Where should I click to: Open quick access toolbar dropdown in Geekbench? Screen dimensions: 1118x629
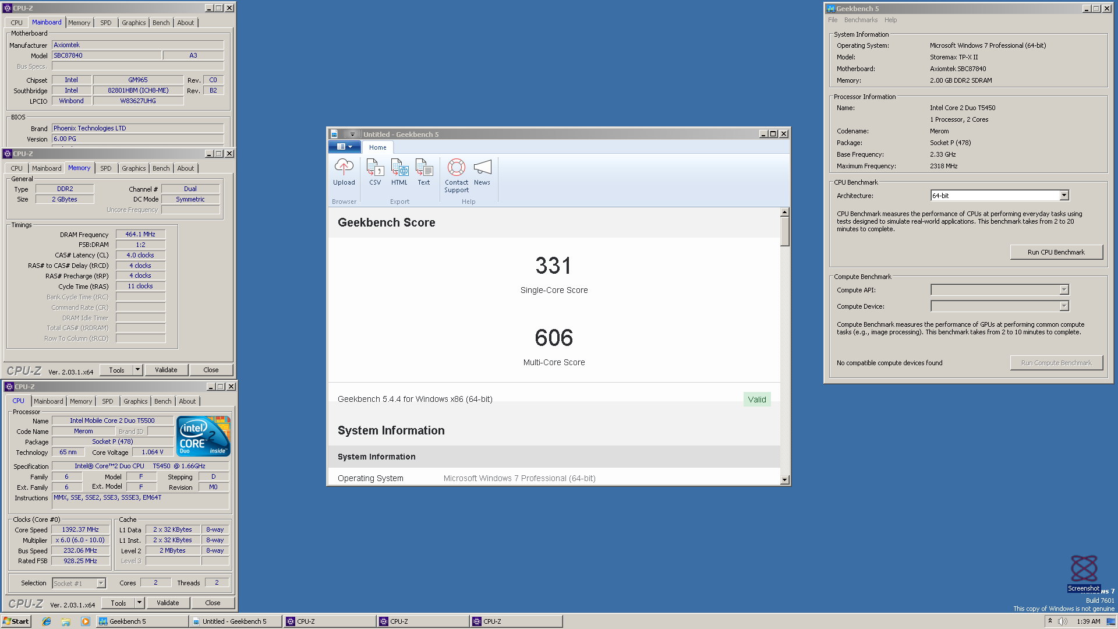(x=352, y=134)
